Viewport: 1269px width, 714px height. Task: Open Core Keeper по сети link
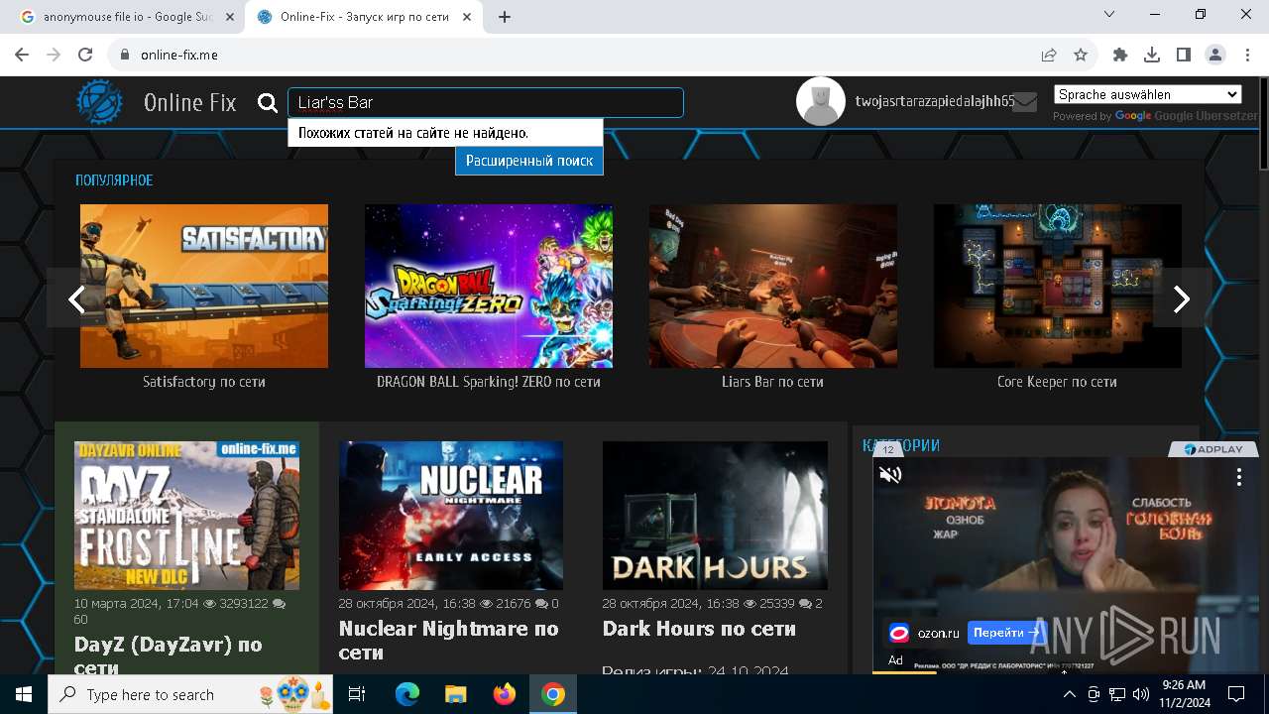coord(1057,382)
